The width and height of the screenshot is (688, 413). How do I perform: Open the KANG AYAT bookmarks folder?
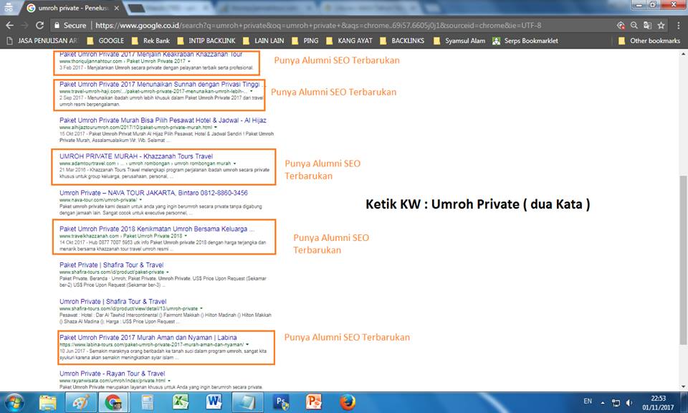click(x=349, y=41)
